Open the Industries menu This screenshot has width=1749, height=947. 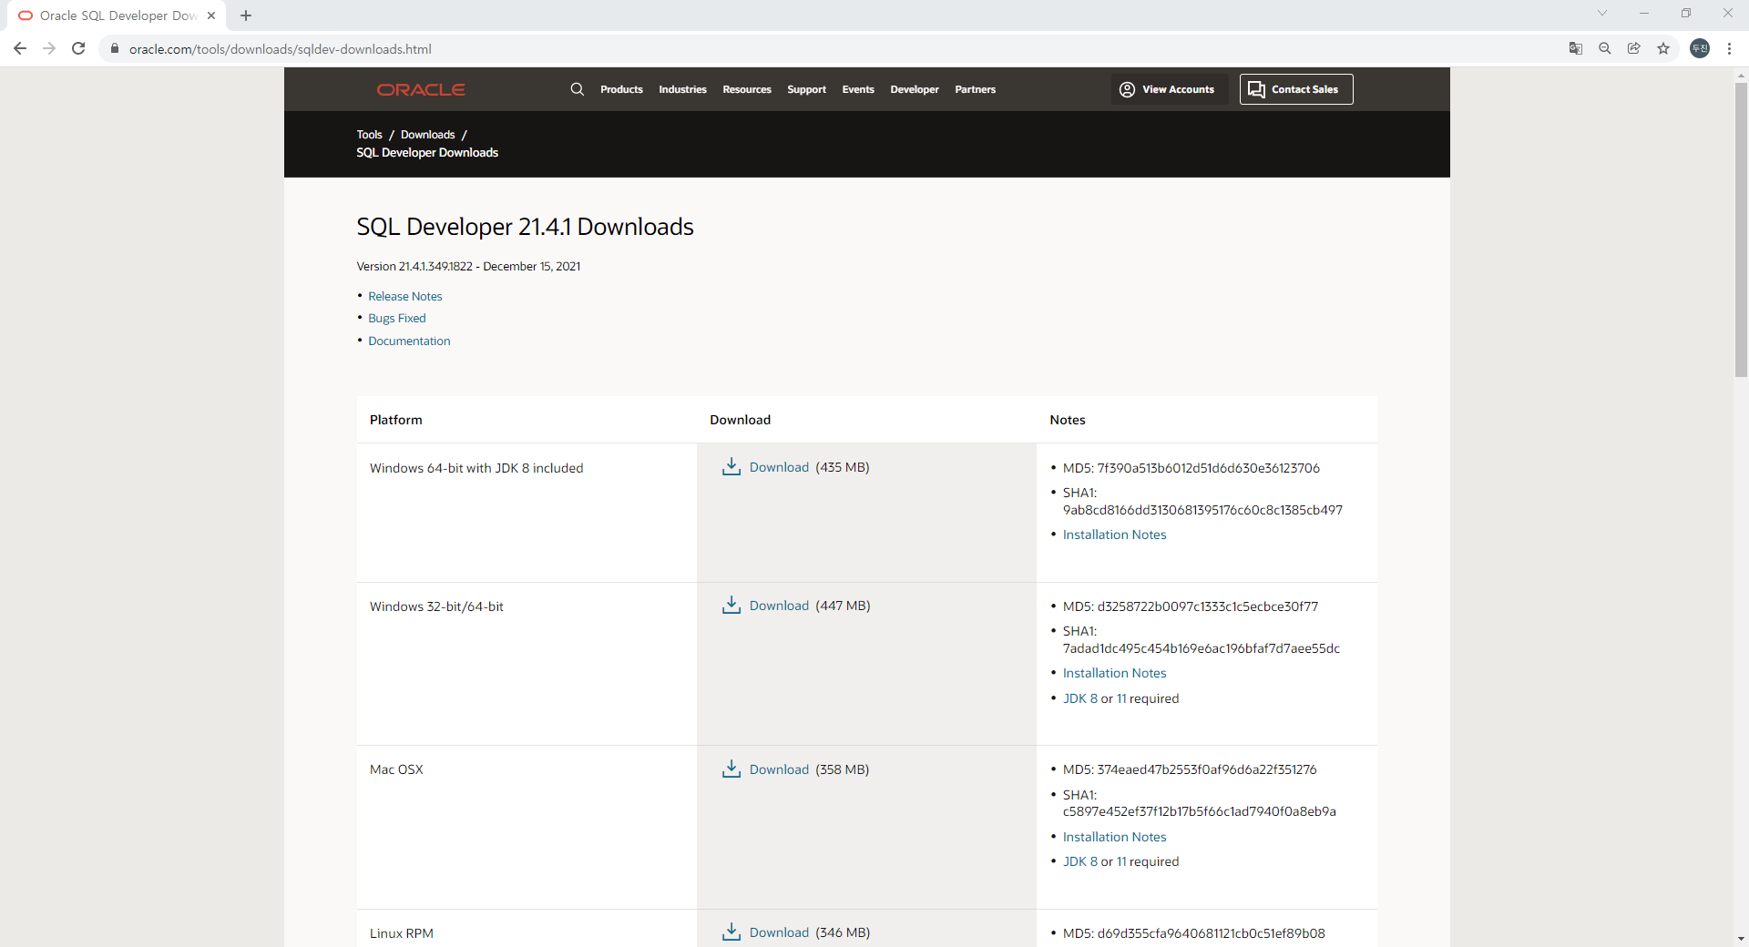click(x=682, y=89)
